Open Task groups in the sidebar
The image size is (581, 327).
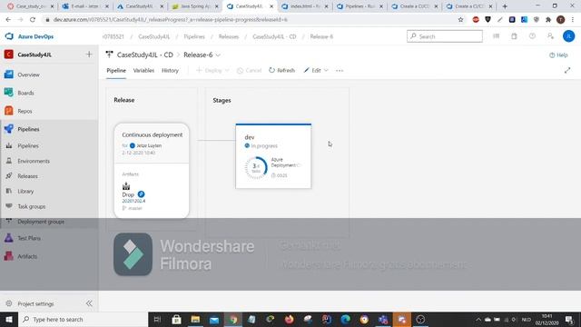point(32,206)
